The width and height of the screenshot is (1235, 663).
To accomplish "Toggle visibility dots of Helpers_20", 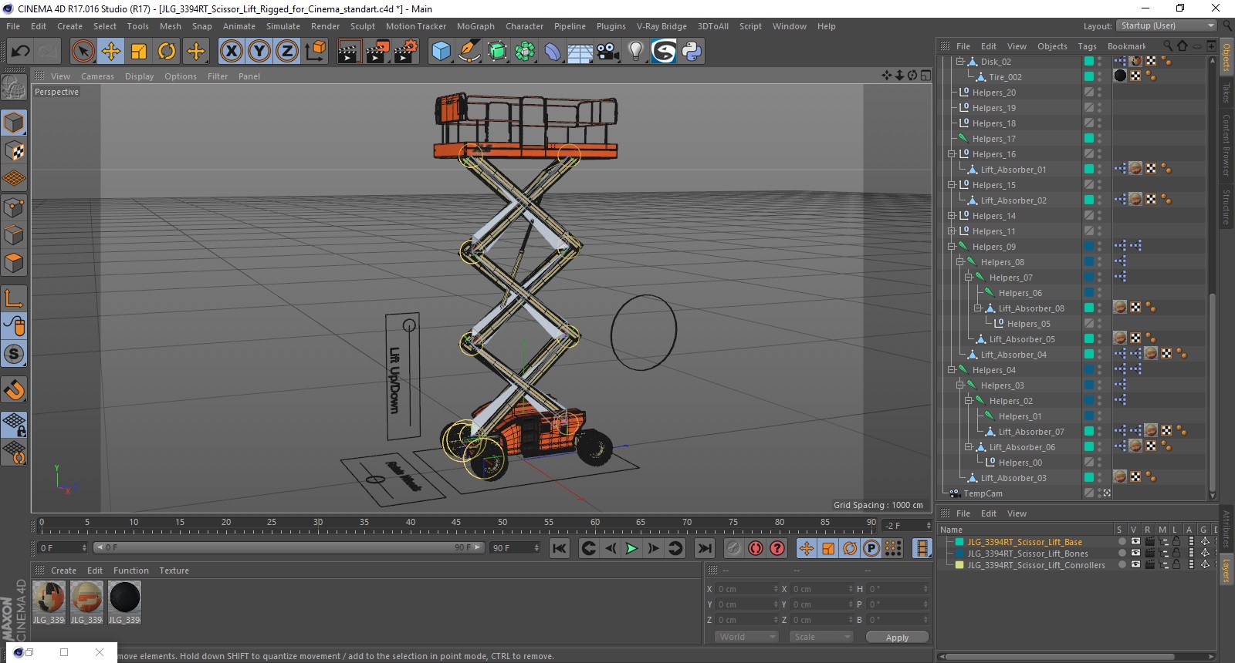I will (1099, 93).
